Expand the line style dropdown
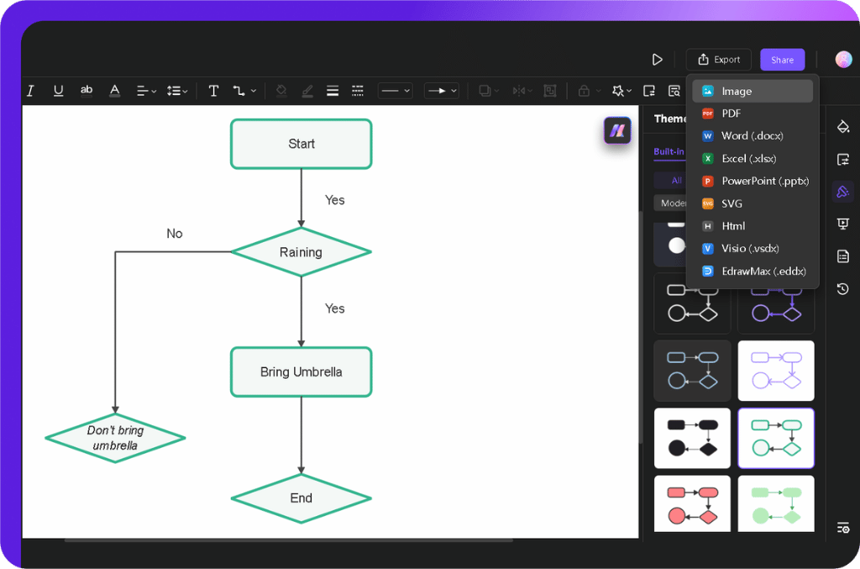Image resolution: width=860 pixels, height=569 pixels. (x=394, y=90)
